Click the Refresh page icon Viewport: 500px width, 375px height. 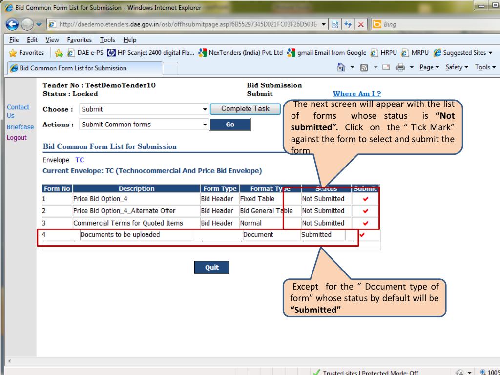[x=348, y=24]
